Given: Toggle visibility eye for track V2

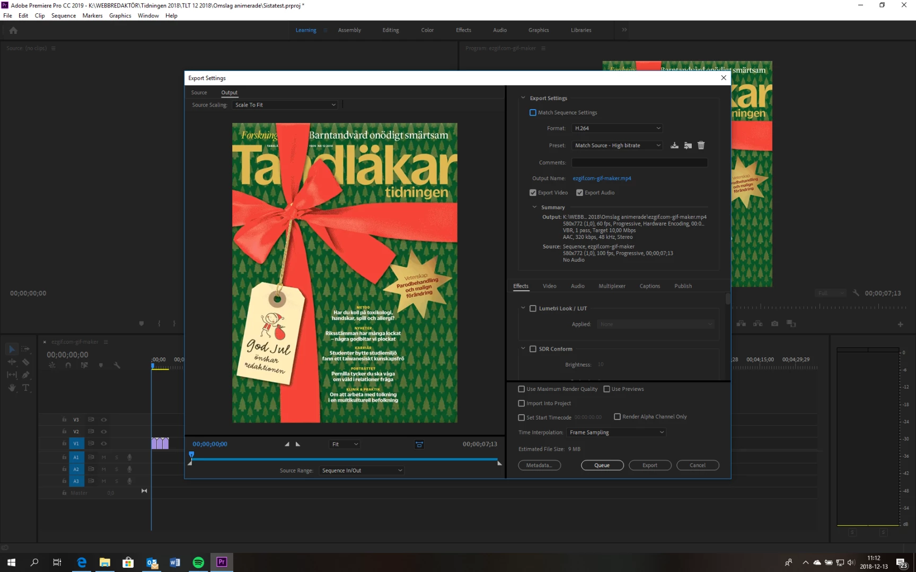Looking at the screenshot, I should [x=104, y=432].
